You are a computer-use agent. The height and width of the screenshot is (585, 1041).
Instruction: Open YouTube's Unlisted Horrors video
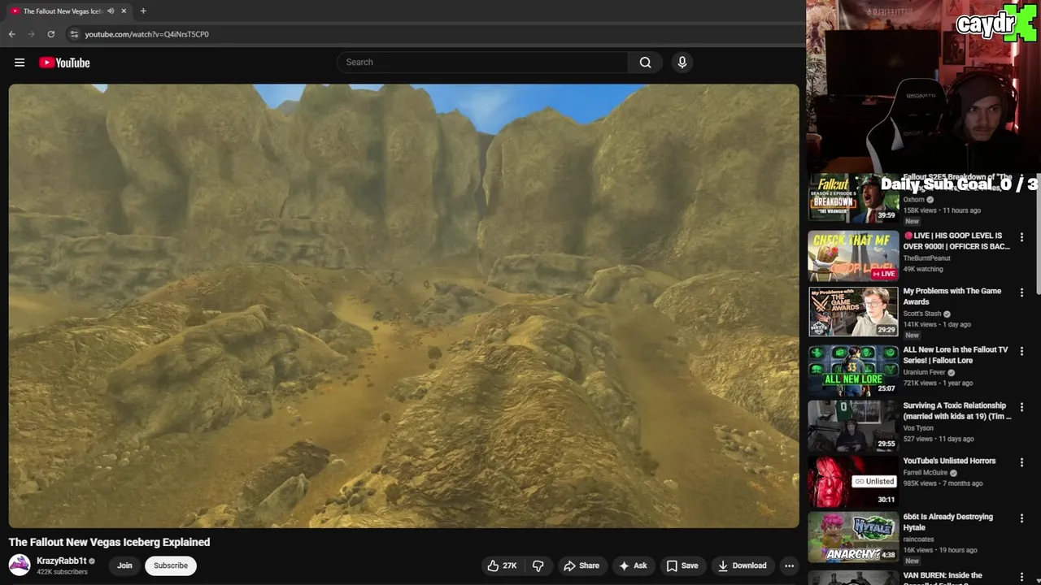949,461
